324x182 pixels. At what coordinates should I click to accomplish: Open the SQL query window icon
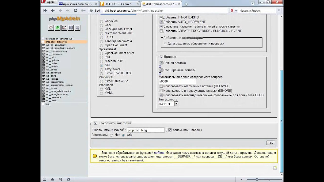(64, 28)
